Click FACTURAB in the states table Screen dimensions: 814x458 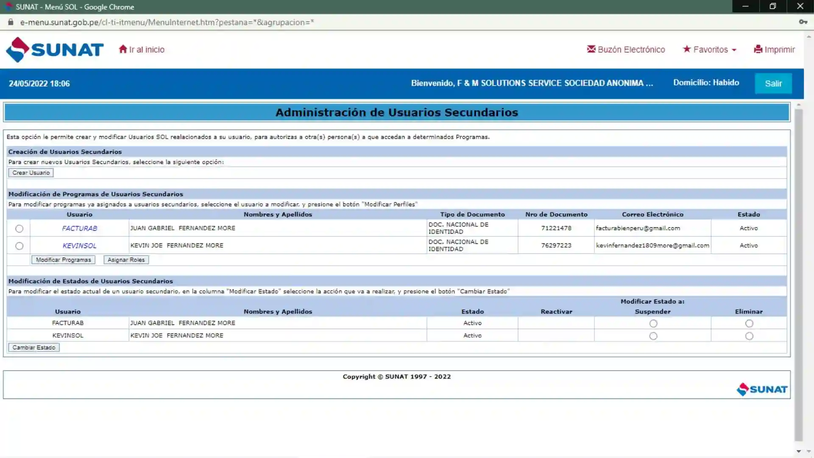click(68, 323)
